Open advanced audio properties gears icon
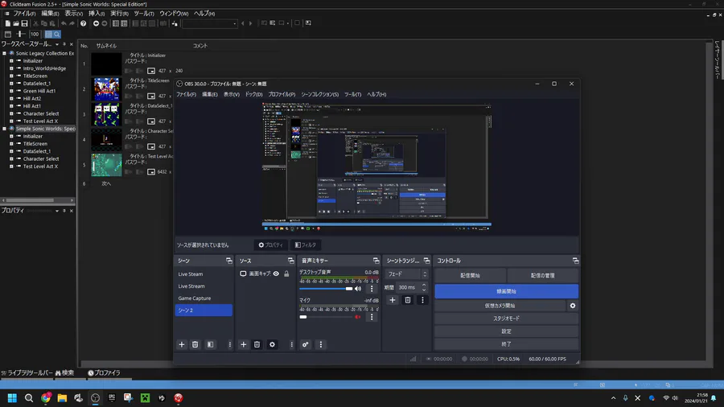Image resolution: width=724 pixels, height=407 pixels. [305, 345]
